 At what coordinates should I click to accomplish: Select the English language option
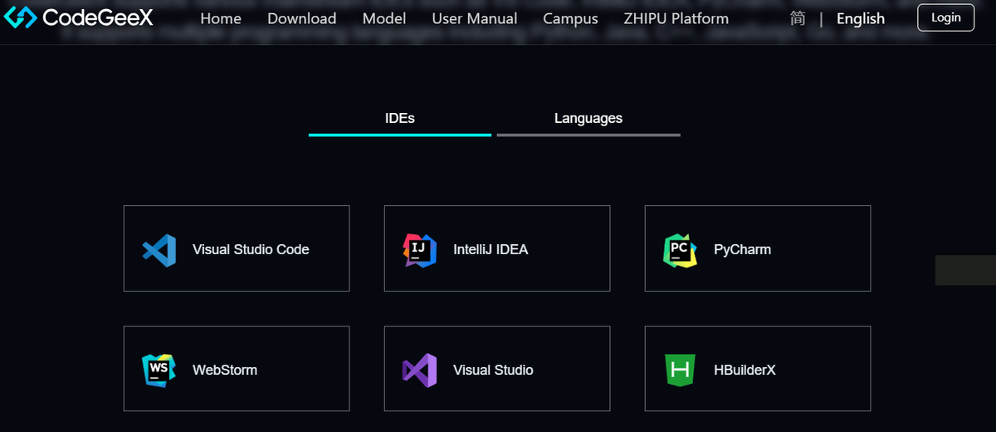(x=861, y=18)
